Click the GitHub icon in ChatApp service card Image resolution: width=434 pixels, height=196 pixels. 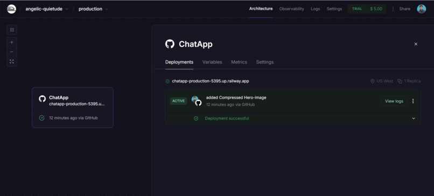43,99
